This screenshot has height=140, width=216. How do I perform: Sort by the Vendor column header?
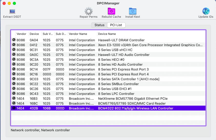21,34
